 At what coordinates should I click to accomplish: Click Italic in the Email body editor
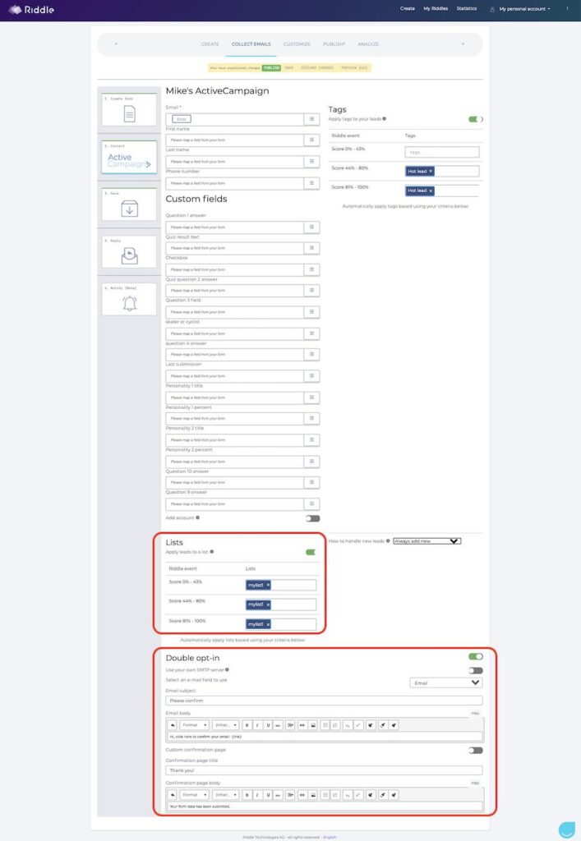pyautogui.click(x=257, y=725)
